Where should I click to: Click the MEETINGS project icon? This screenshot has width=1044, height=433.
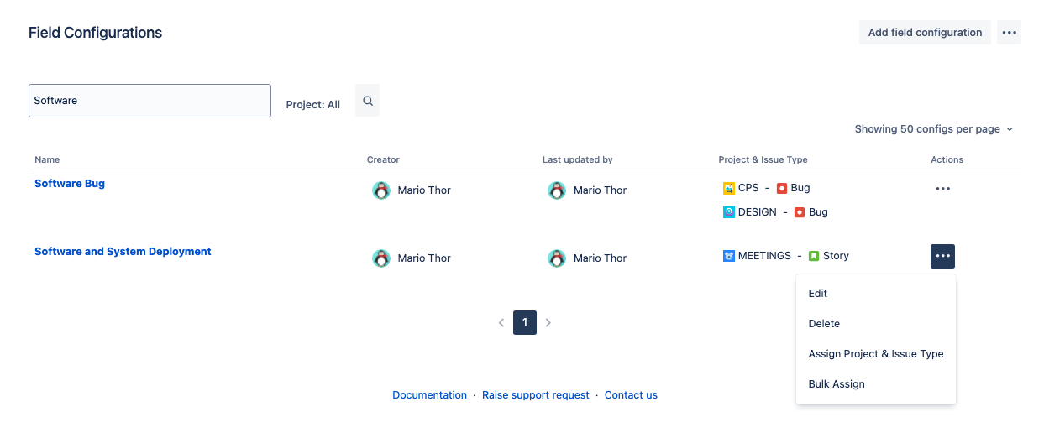click(729, 256)
